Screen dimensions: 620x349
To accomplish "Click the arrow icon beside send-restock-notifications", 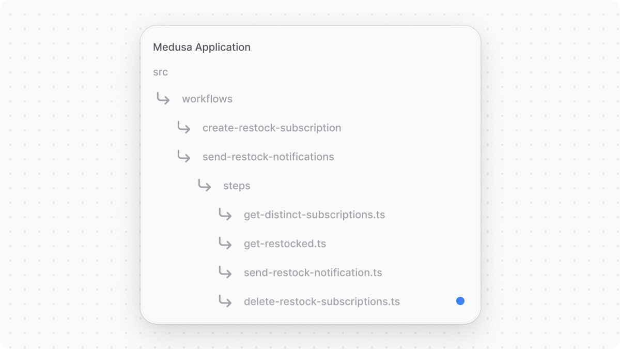I will pos(183,157).
